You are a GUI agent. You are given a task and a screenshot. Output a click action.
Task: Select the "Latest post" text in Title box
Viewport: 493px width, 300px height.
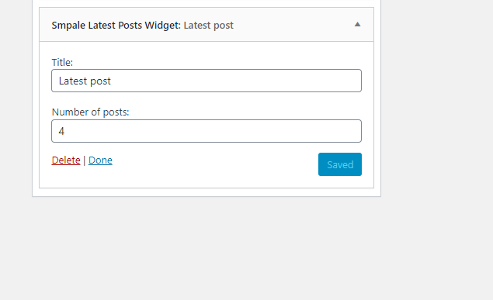click(85, 81)
